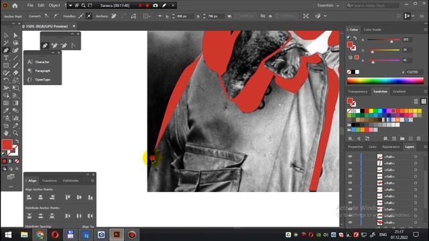This screenshot has height=241, width=429.
Task: Open the Object menu
Action: (x=54, y=5)
